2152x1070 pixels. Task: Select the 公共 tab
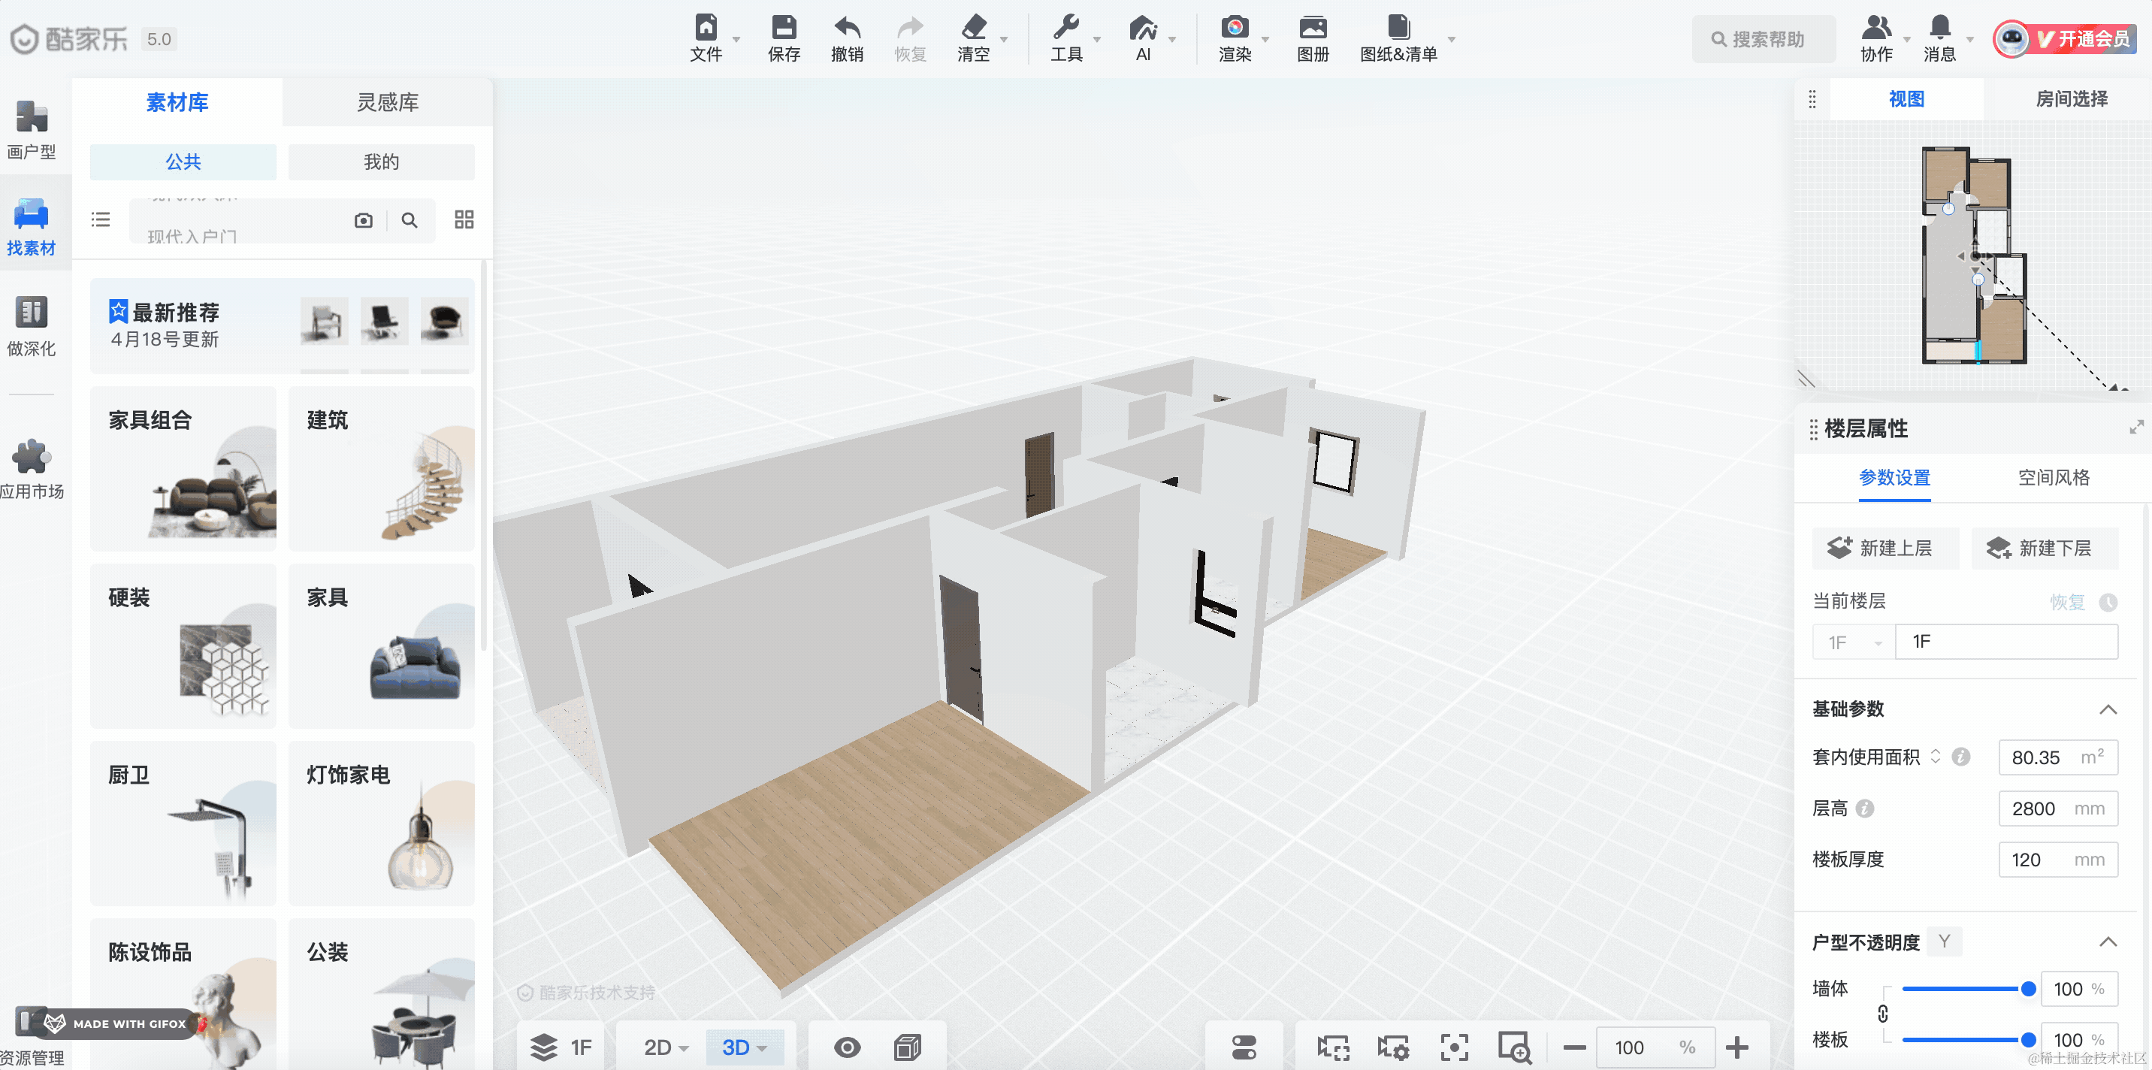[183, 162]
